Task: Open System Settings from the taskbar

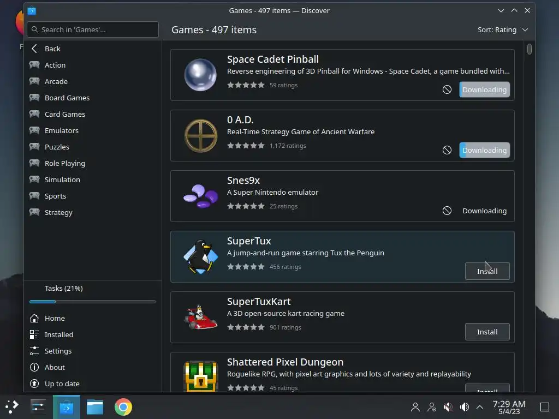Action: pos(38,406)
